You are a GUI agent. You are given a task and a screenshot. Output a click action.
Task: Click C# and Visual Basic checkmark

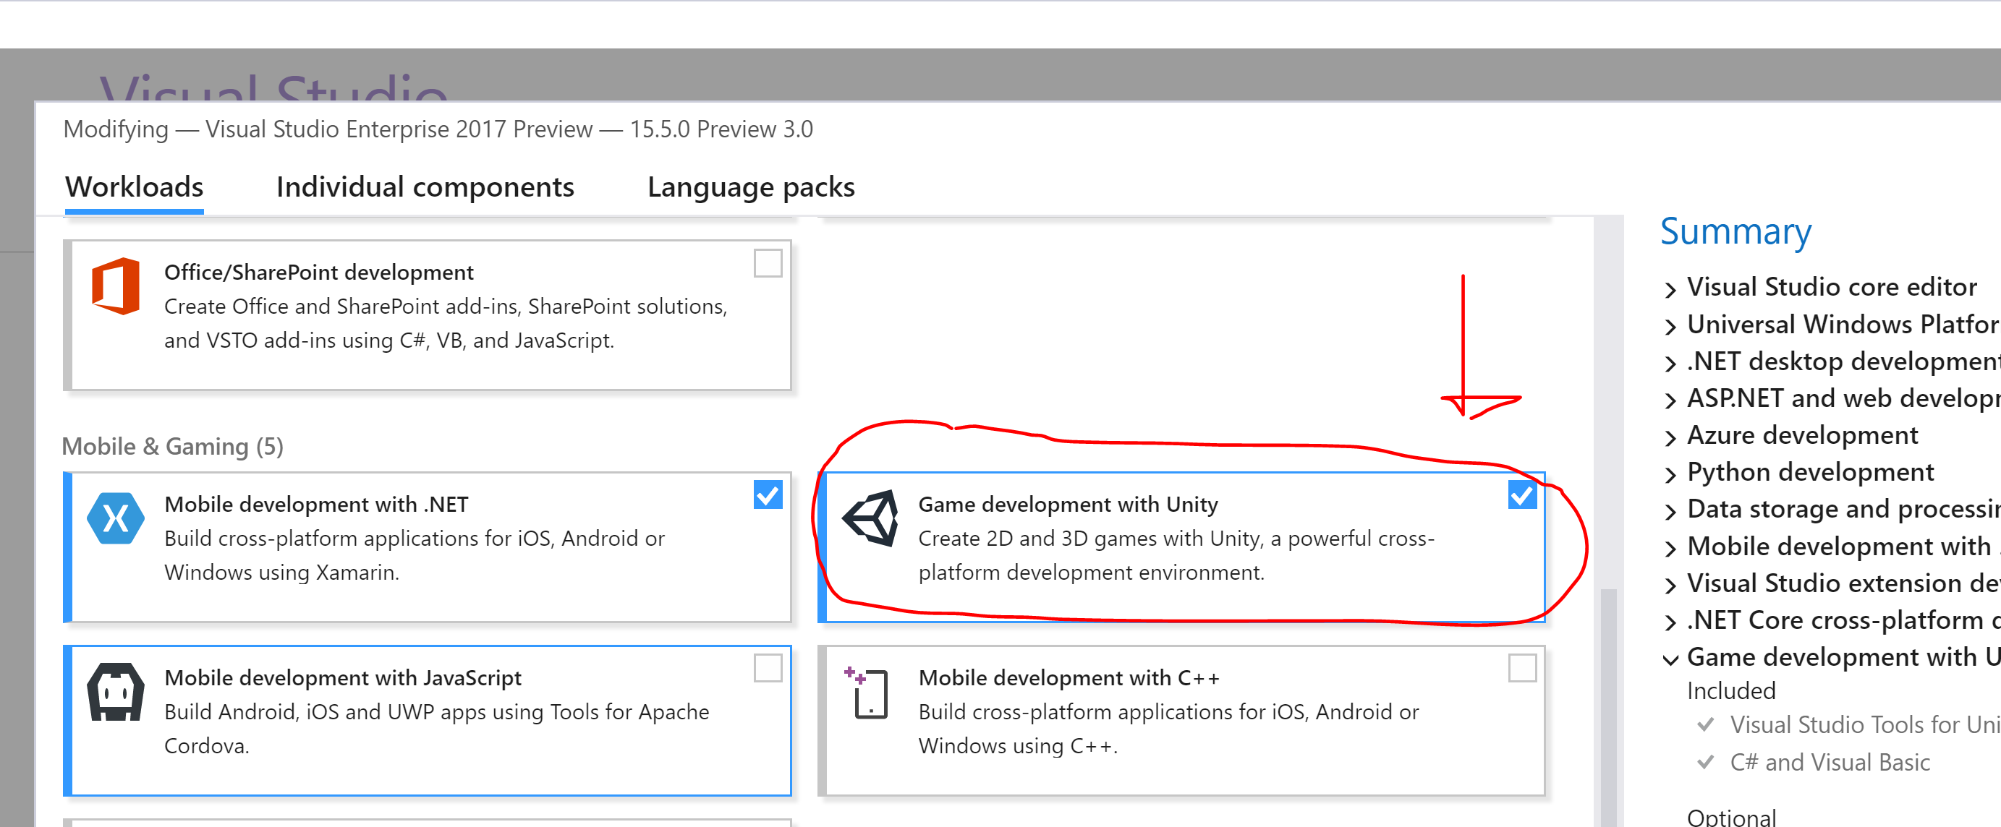1706,762
